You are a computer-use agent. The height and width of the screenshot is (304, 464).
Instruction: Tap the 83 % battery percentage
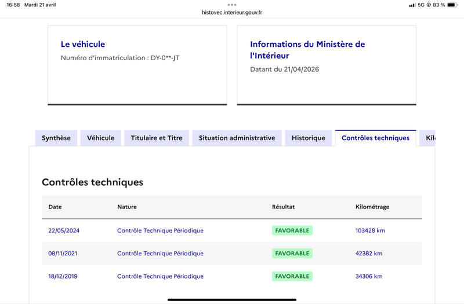point(439,5)
